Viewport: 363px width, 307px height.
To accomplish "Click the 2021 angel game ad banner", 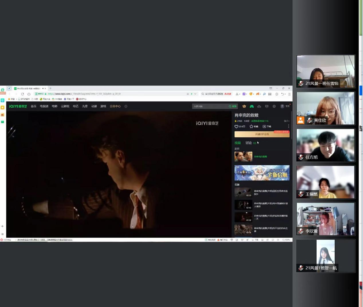I will coord(262,173).
